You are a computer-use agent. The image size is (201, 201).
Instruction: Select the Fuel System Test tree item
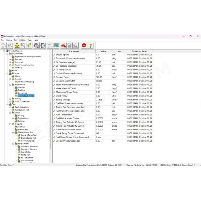pyautogui.click(x=22, y=110)
